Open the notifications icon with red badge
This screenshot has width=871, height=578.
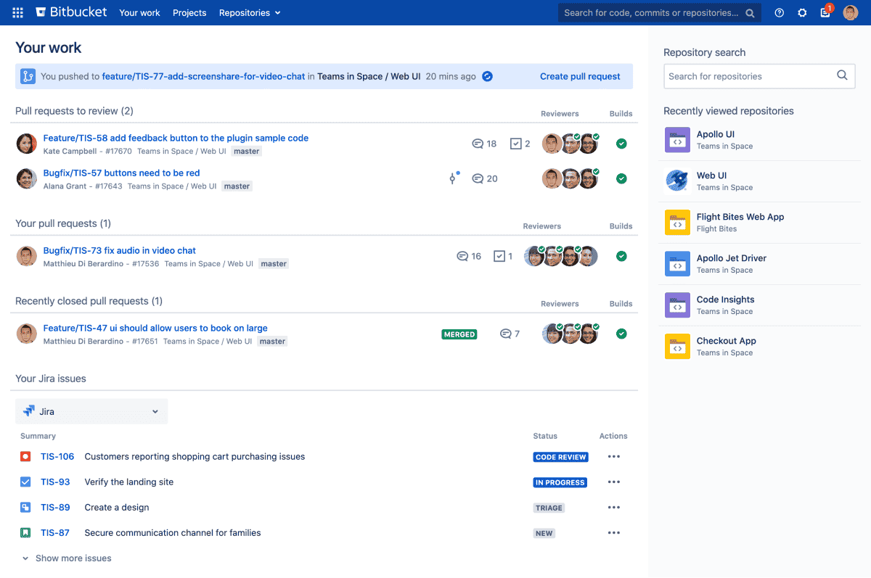pos(825,12)
